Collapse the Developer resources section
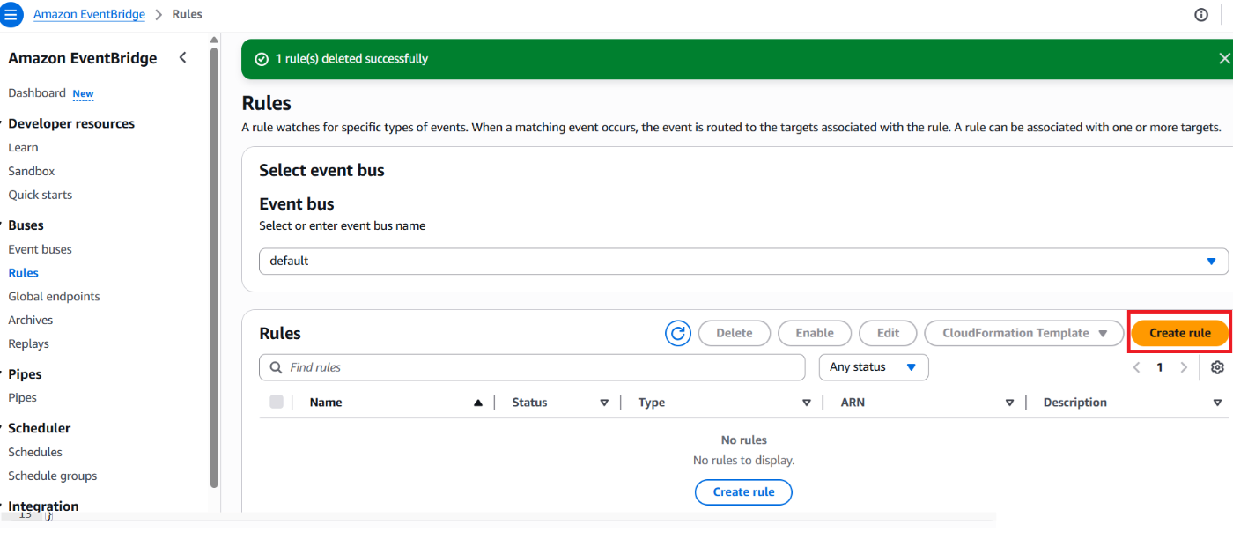The image size is (1233, 554). (70, 123)
